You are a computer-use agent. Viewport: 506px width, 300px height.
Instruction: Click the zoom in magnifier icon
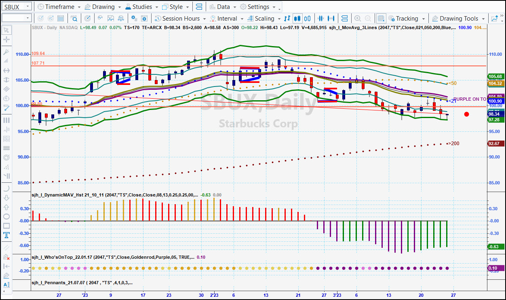pos(358,19)
